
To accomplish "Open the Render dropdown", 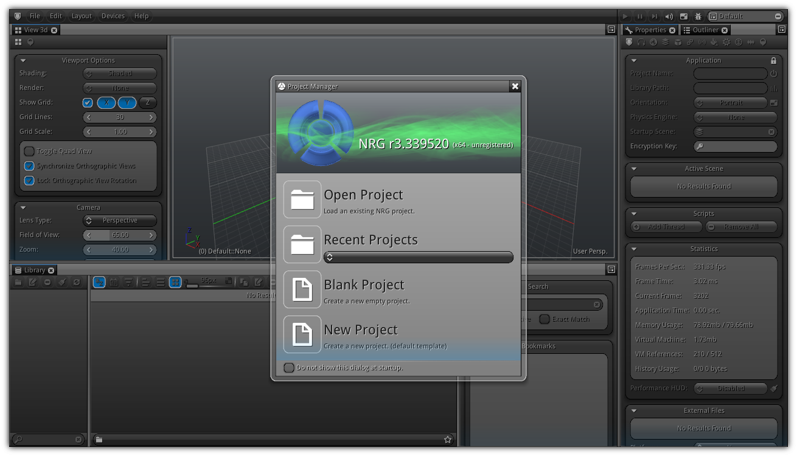I will click(120, 88).
